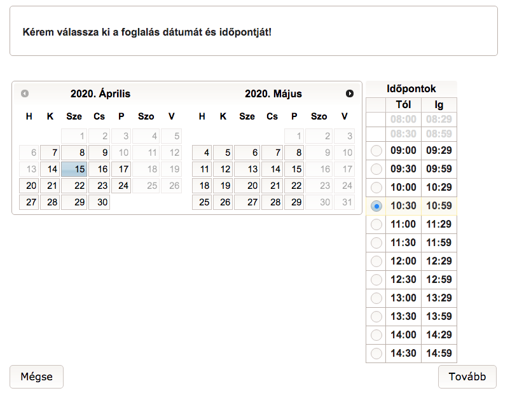This screenshot has width=510, height=393.
Task: Pick April 24 in the calendar
Action: pyautogui.click(x=121, y=186)
